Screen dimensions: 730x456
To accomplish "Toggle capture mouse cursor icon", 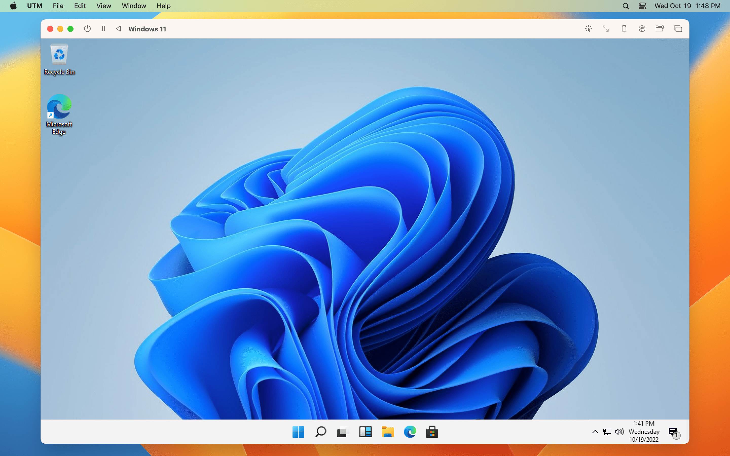I will point(588,29).
